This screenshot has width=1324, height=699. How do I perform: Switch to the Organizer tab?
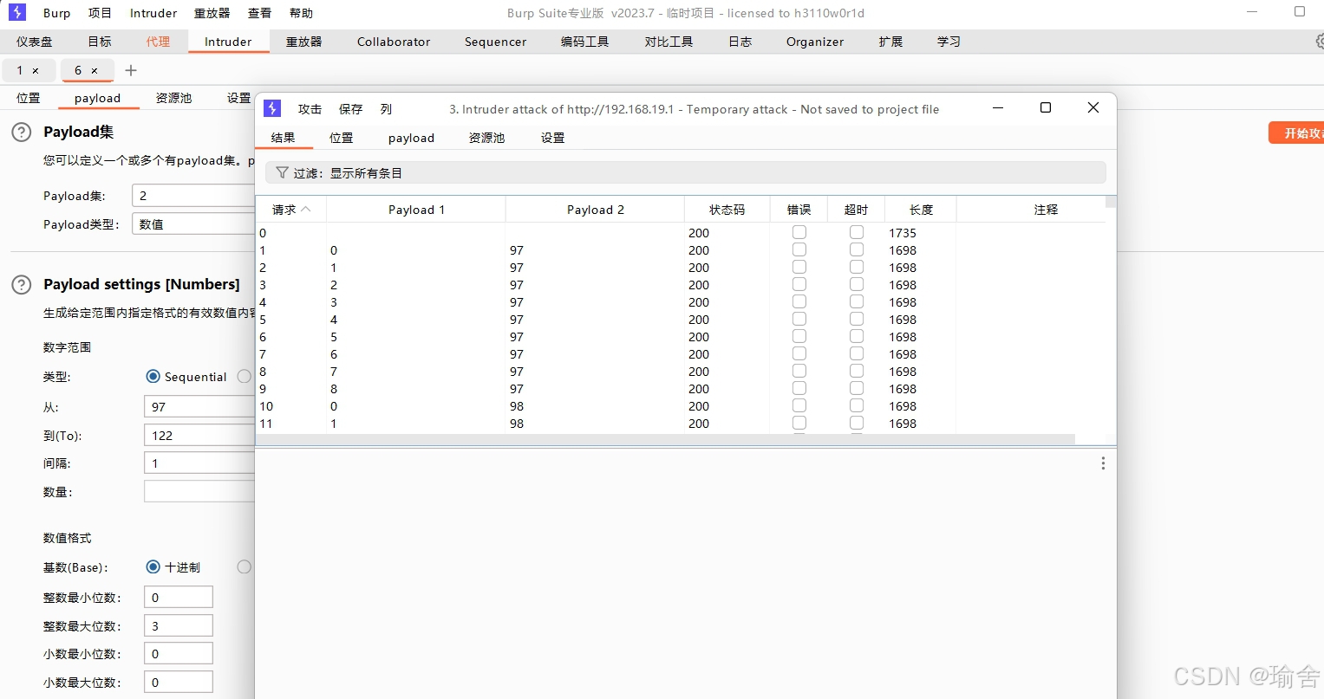(x=815, y=42)
